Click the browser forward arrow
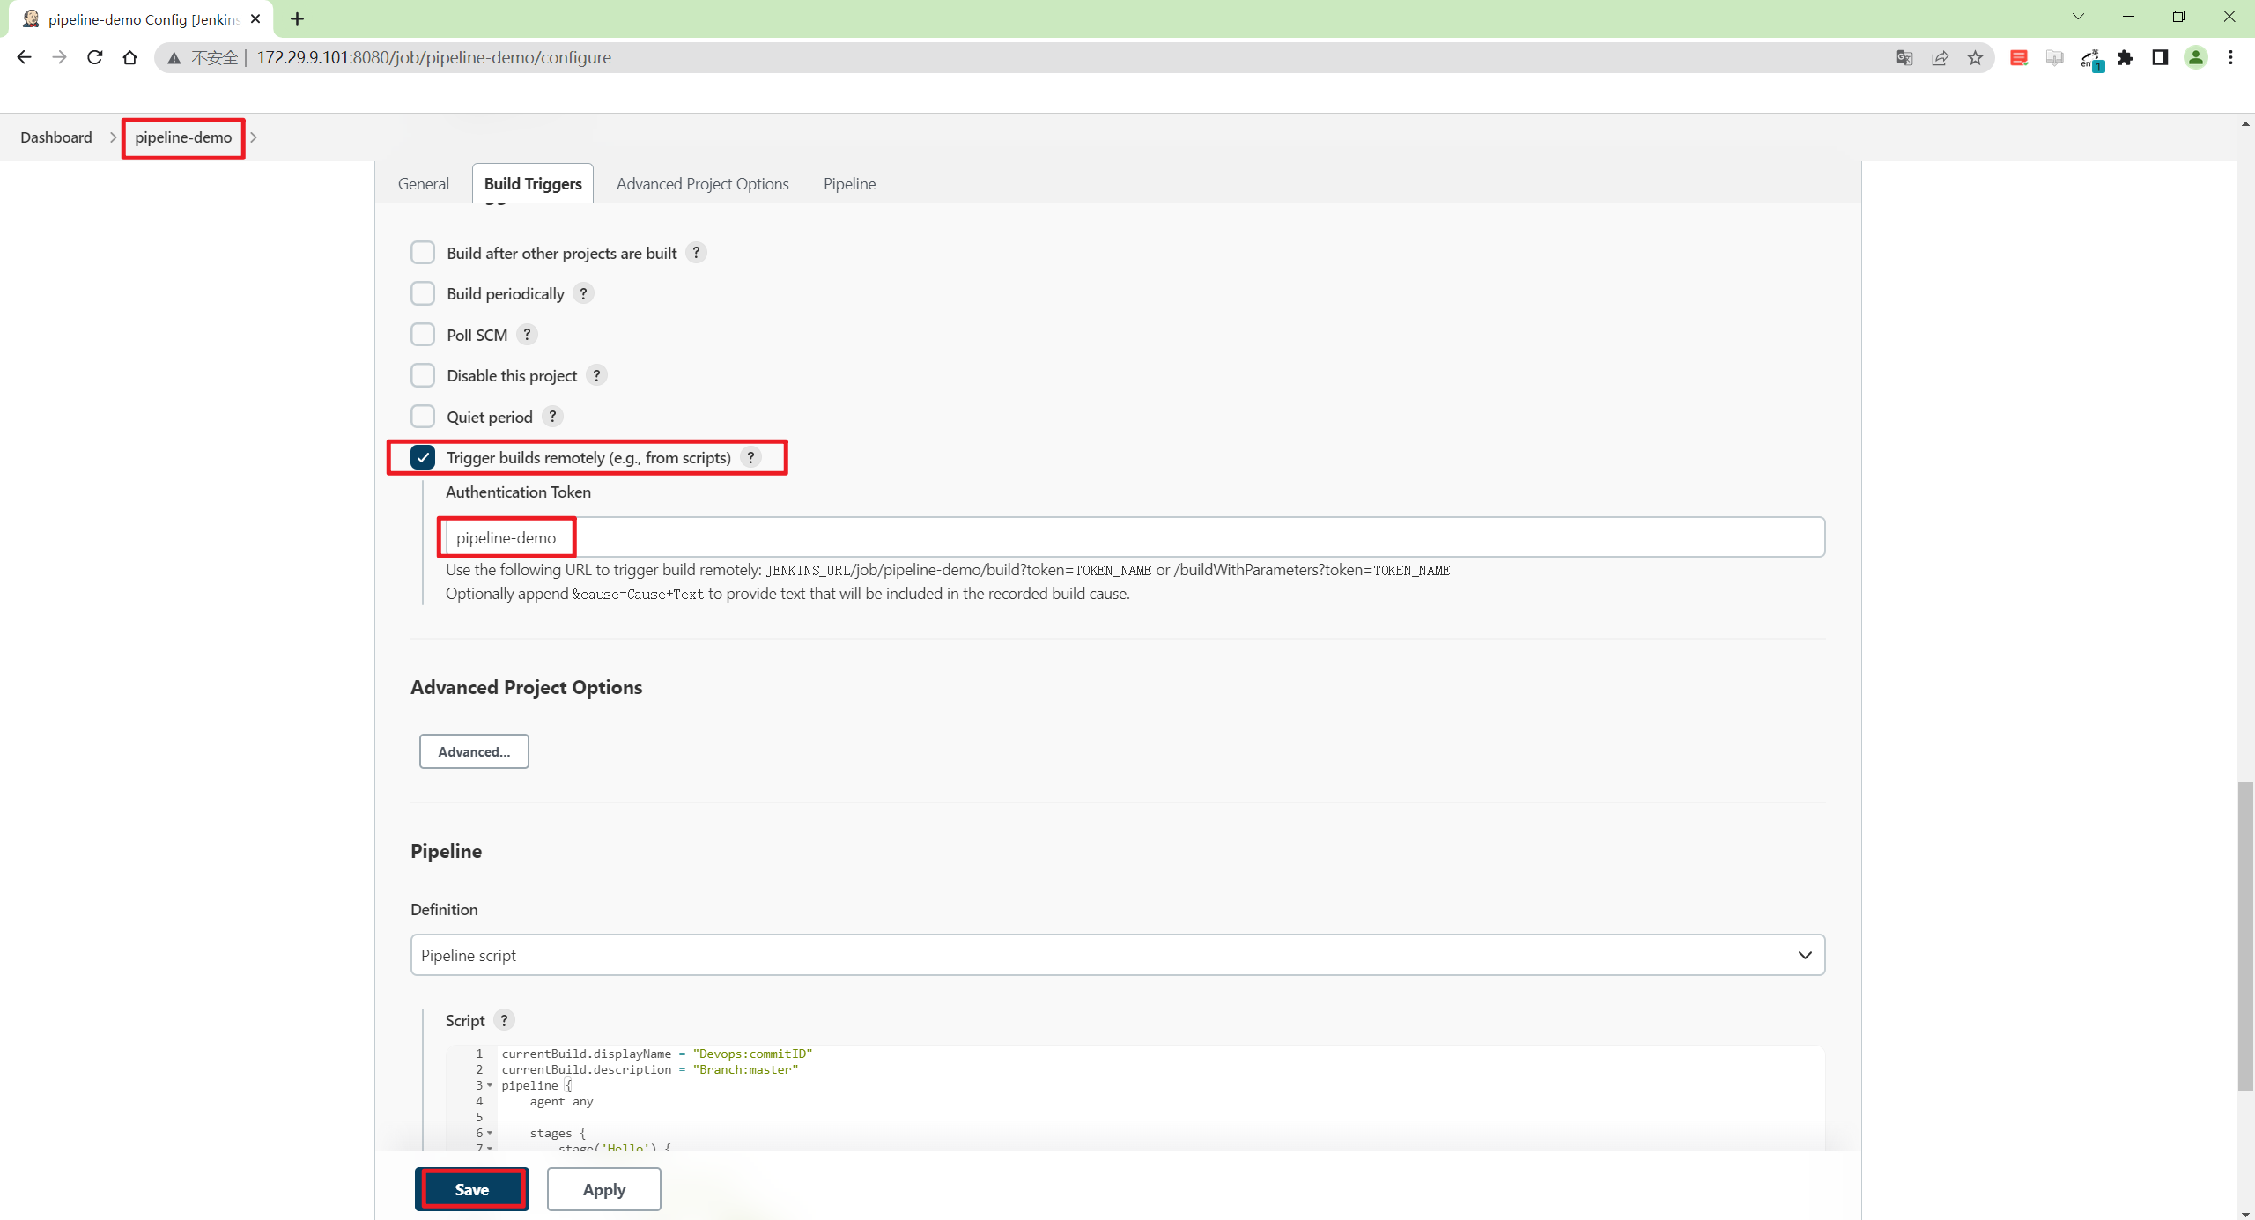 tap(59, 57)
